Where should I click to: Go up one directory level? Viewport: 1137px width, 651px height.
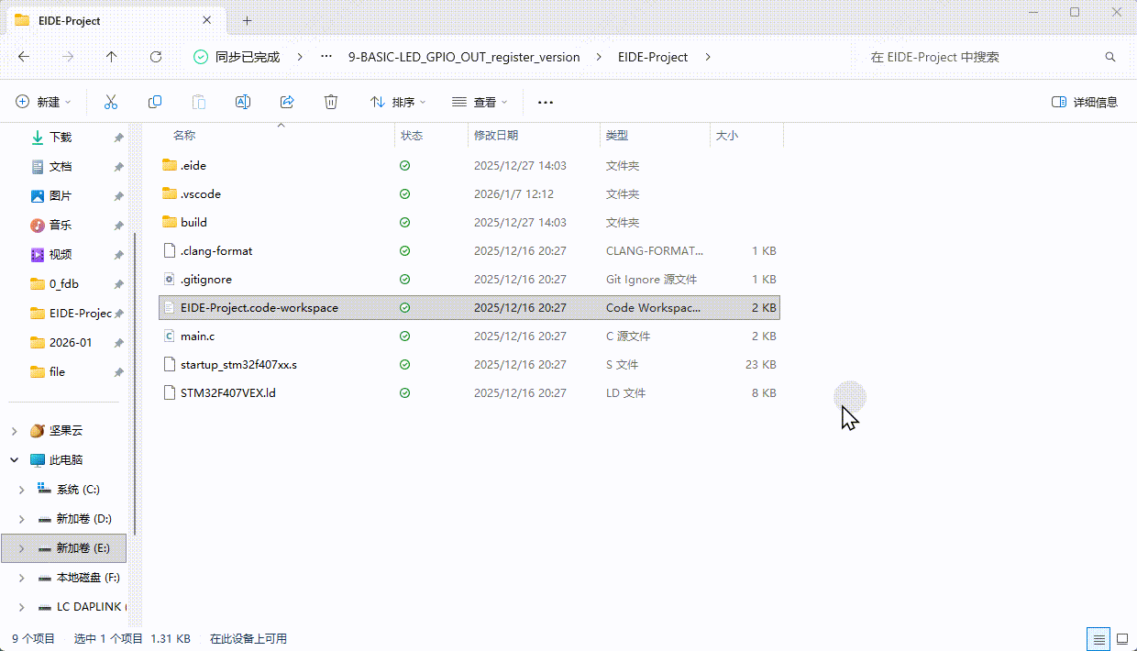point(112,57)
